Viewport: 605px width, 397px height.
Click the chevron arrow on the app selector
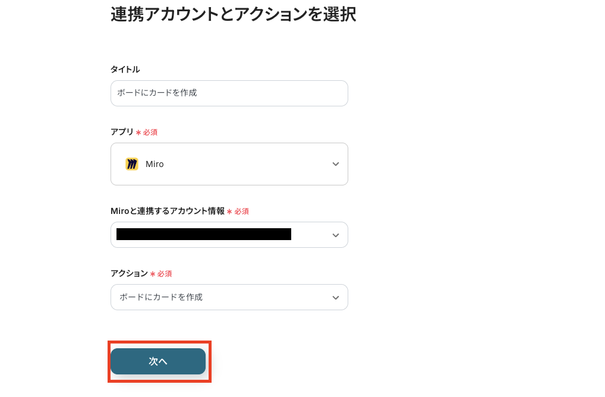(336, 164)
